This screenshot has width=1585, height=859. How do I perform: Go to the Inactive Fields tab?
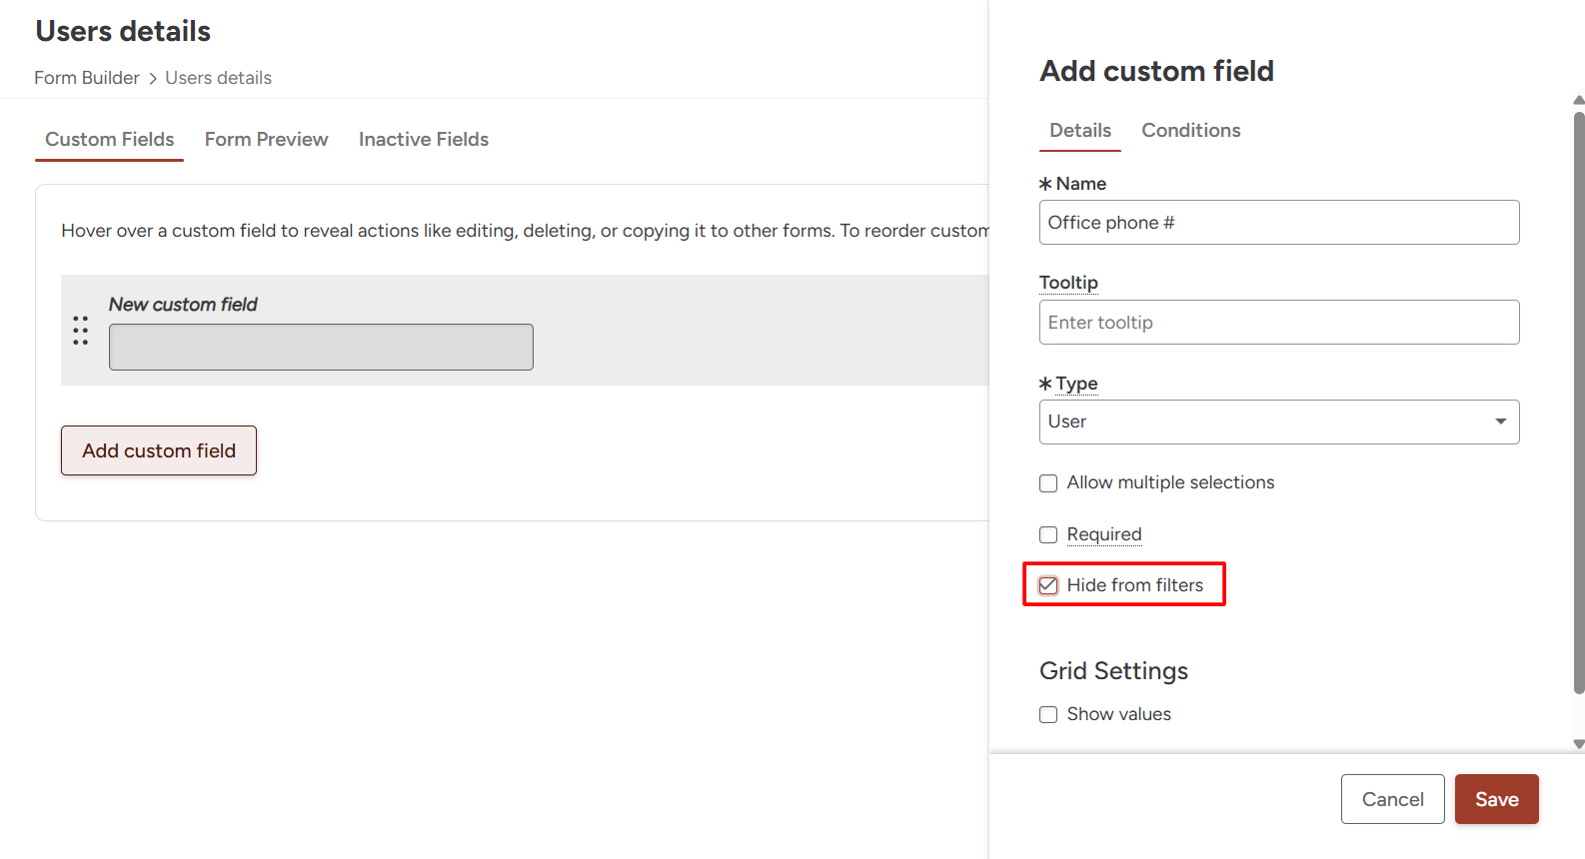(423, 140)
